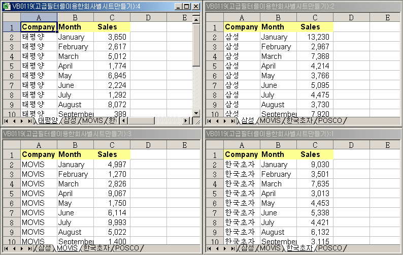Go to the last sheet tab in window 2
The image size is (403, 255).
click(x=233, y=121)
